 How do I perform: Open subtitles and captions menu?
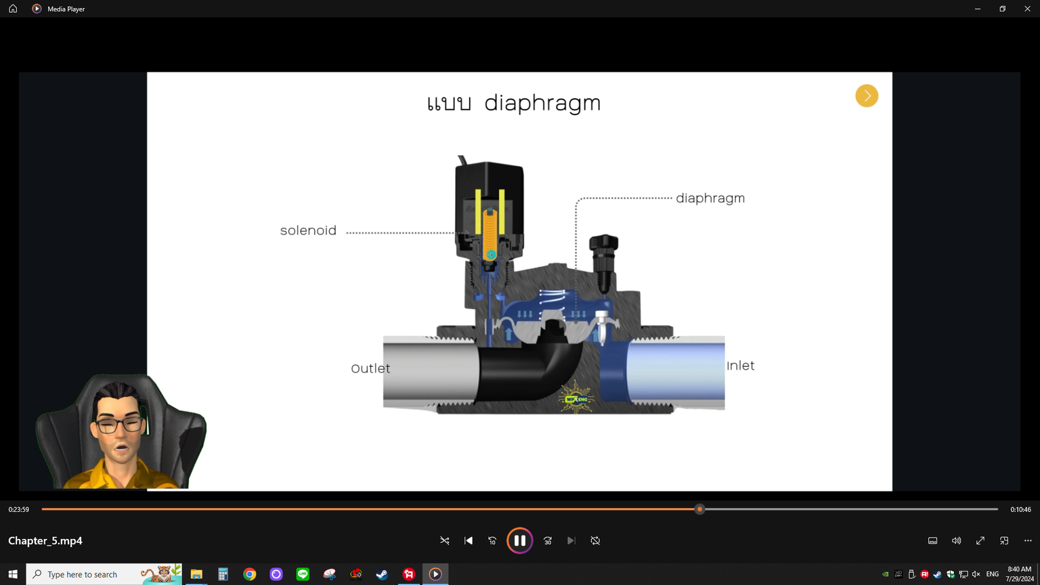pos(932,540)
